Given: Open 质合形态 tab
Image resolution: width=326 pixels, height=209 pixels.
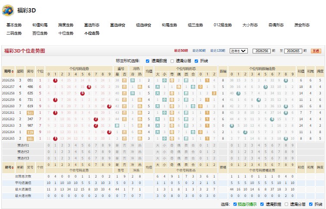Looking at the screenshot, I should coord(302,25).
